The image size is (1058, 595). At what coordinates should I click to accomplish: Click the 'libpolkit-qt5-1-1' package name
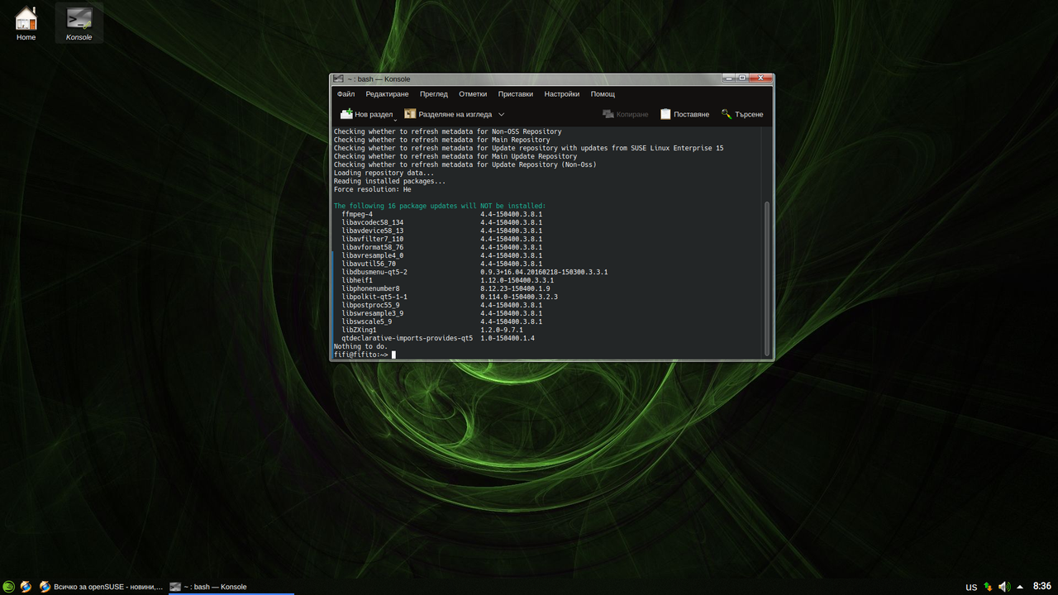pyautogui.click(x=374, y=297)
